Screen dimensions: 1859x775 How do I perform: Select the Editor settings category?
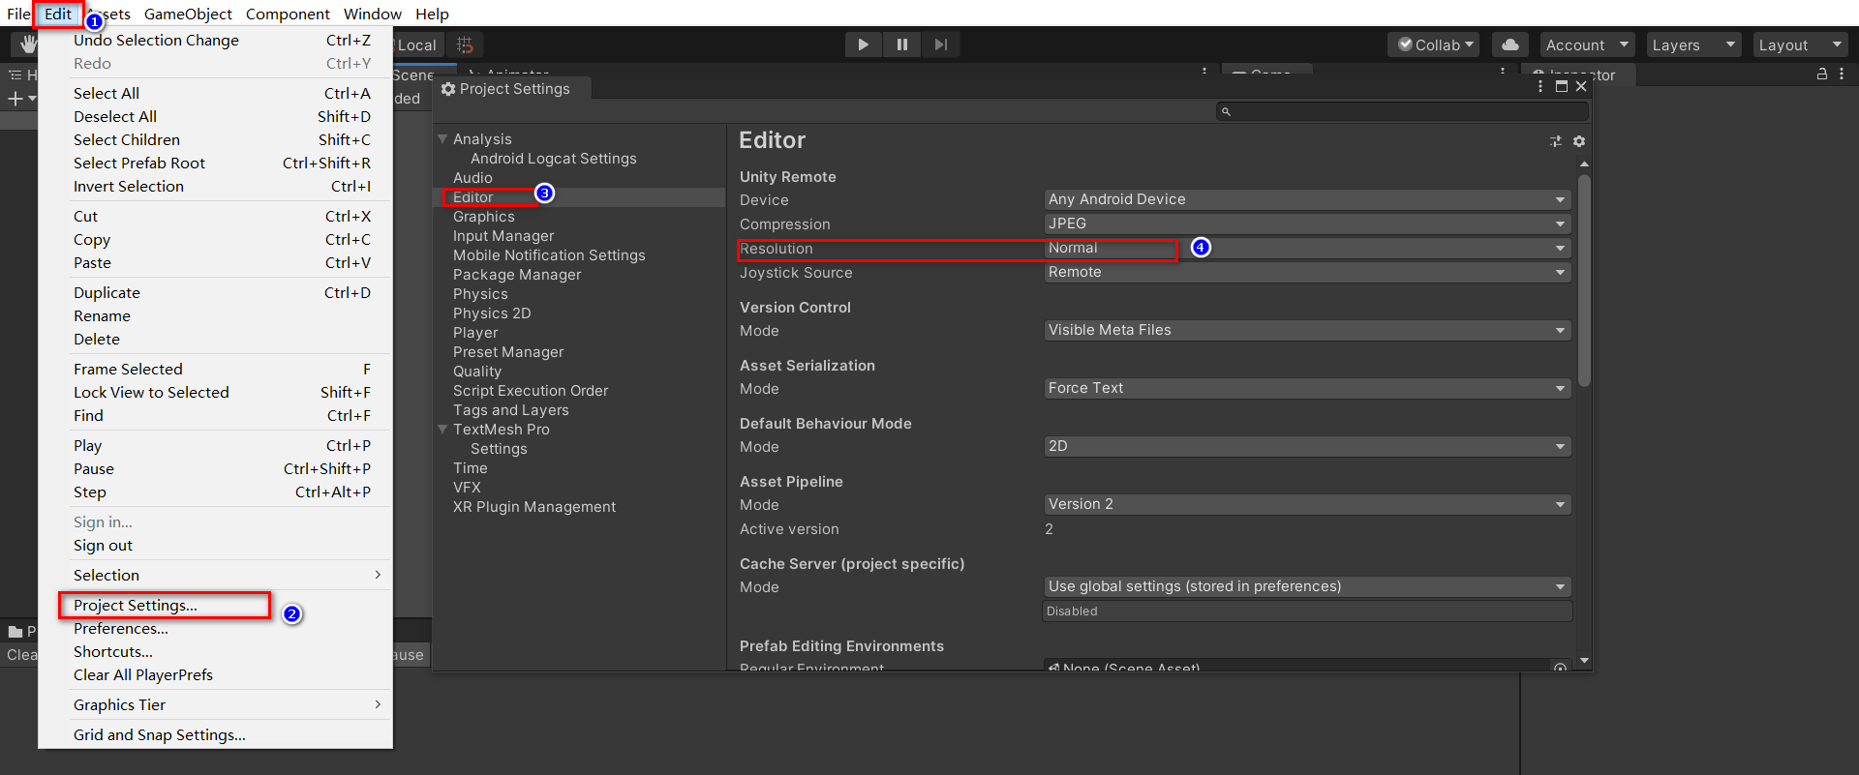click(473, 197)
